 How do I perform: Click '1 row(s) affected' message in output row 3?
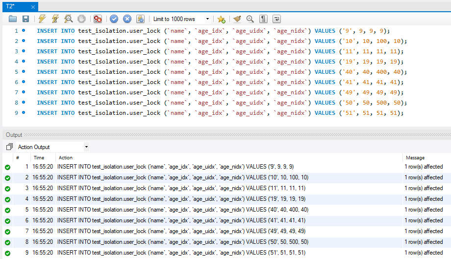point(424,188)
